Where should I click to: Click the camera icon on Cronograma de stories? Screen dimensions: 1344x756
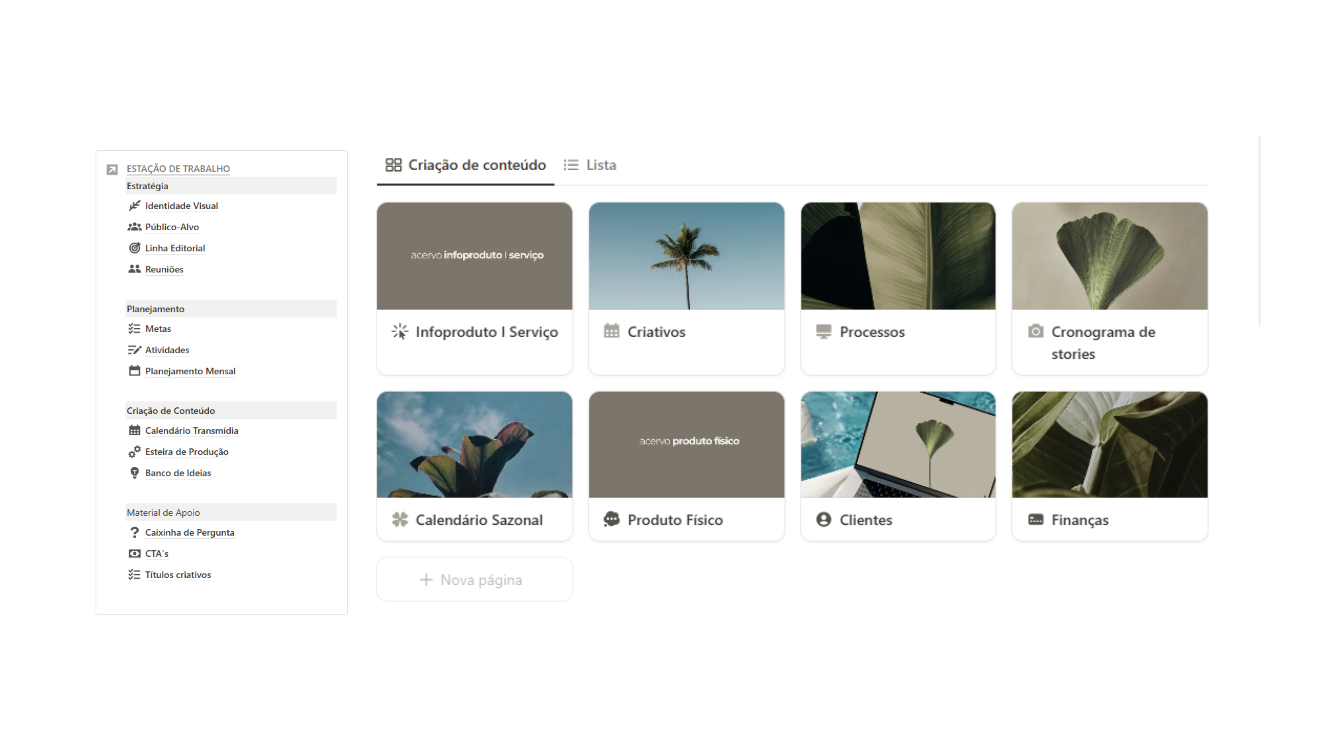1035,331
